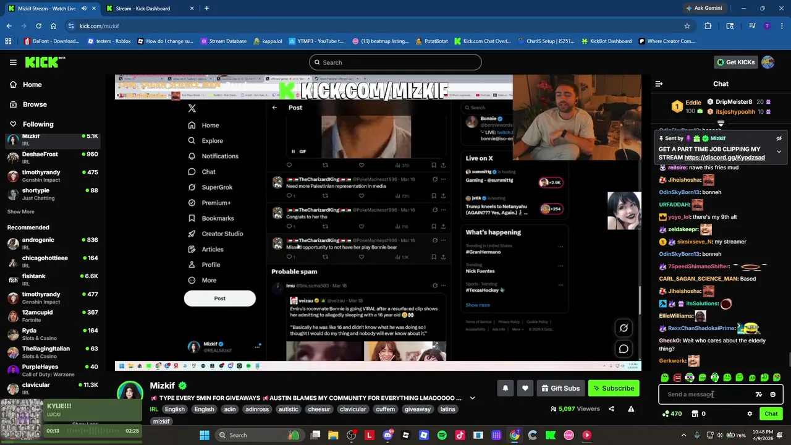Open shortypie channel in sidebar
The width and height of the screenshot is (791, 445).
(53, 194)
